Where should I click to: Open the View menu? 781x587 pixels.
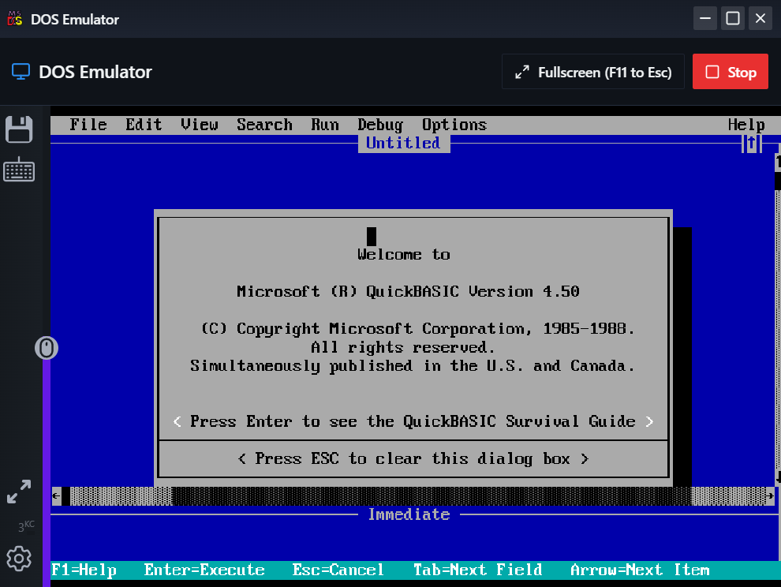click(200, 125)
